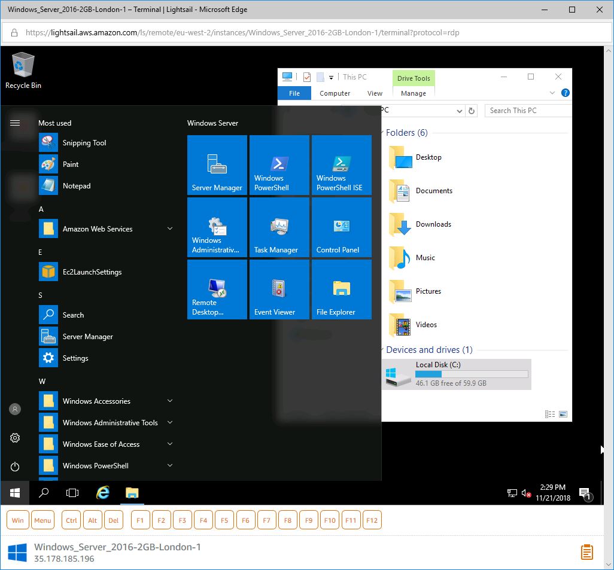Image resolution: width=614 pixels, height=570 pixels.
Task: Launch Internet Explorer from the taskbar
Action: coord(102,493)
